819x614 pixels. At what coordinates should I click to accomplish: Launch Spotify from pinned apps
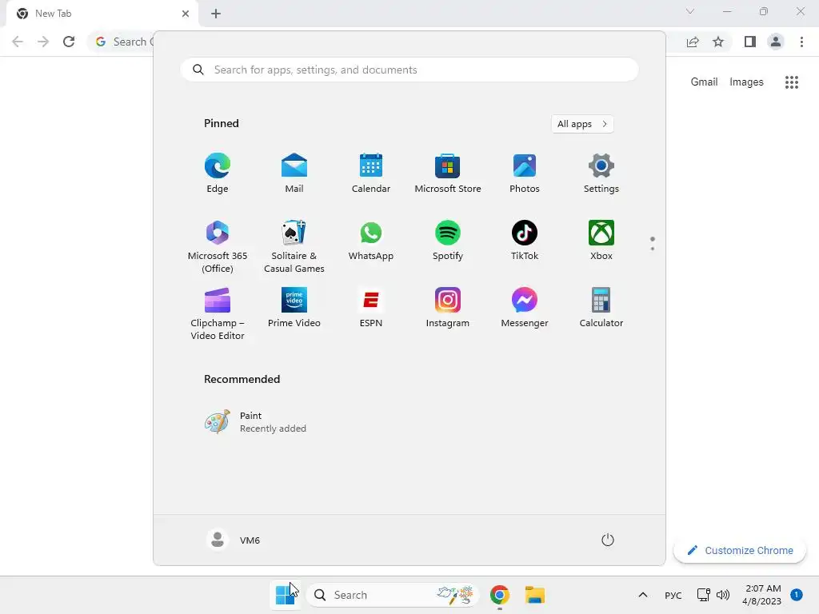tap(448, 241)
